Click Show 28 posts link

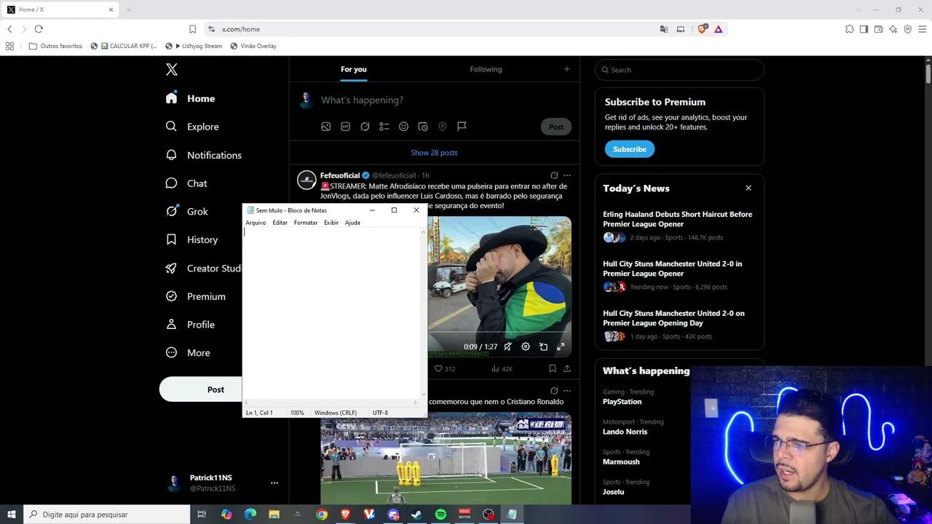tap(434, 153)
